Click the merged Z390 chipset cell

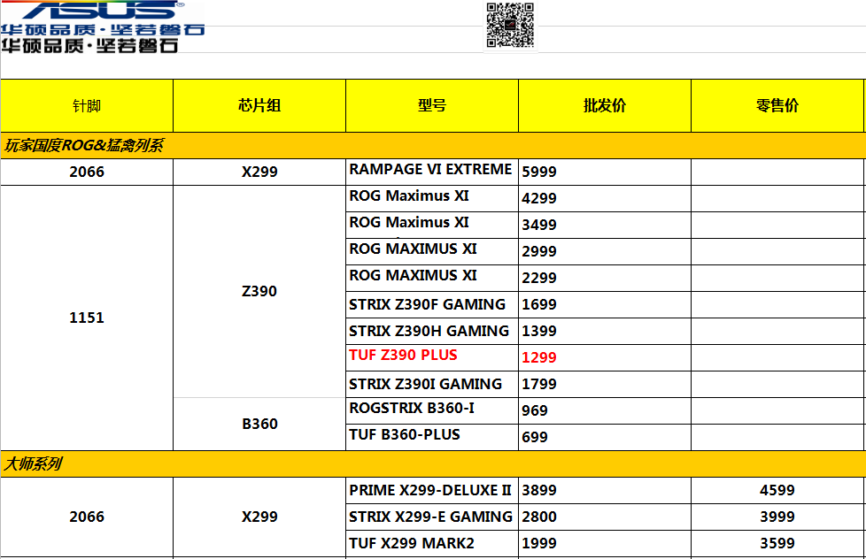[259, 291]
